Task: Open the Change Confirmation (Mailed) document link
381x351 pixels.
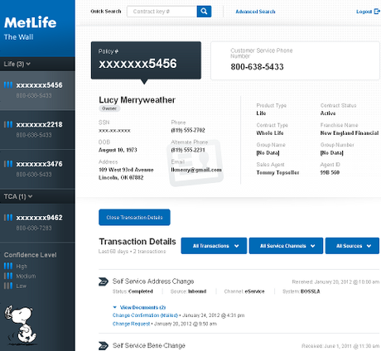Action: pyautogui.click(x=145, y=315)
